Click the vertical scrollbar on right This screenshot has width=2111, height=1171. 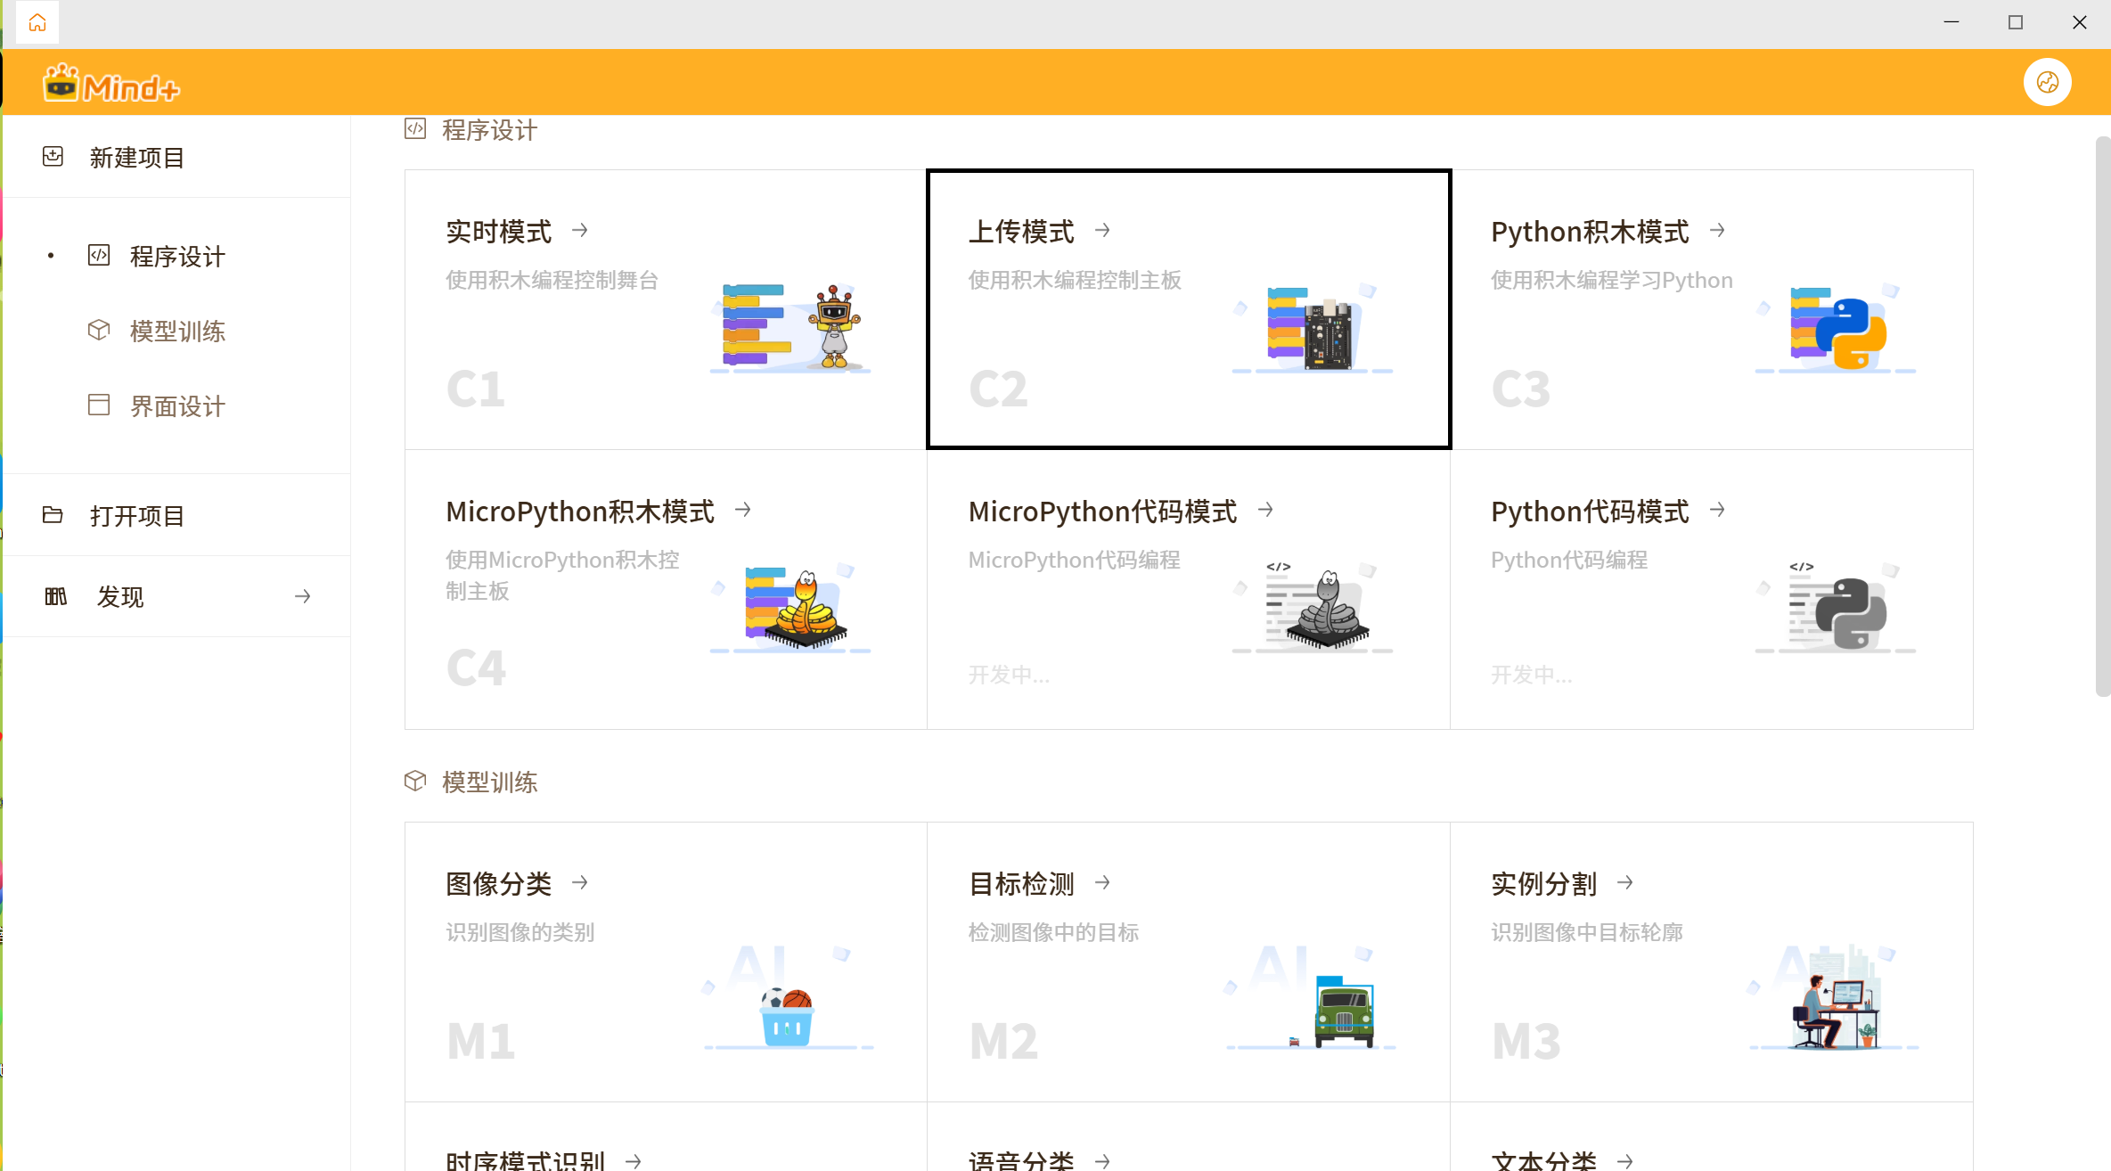coord(2102,415)
